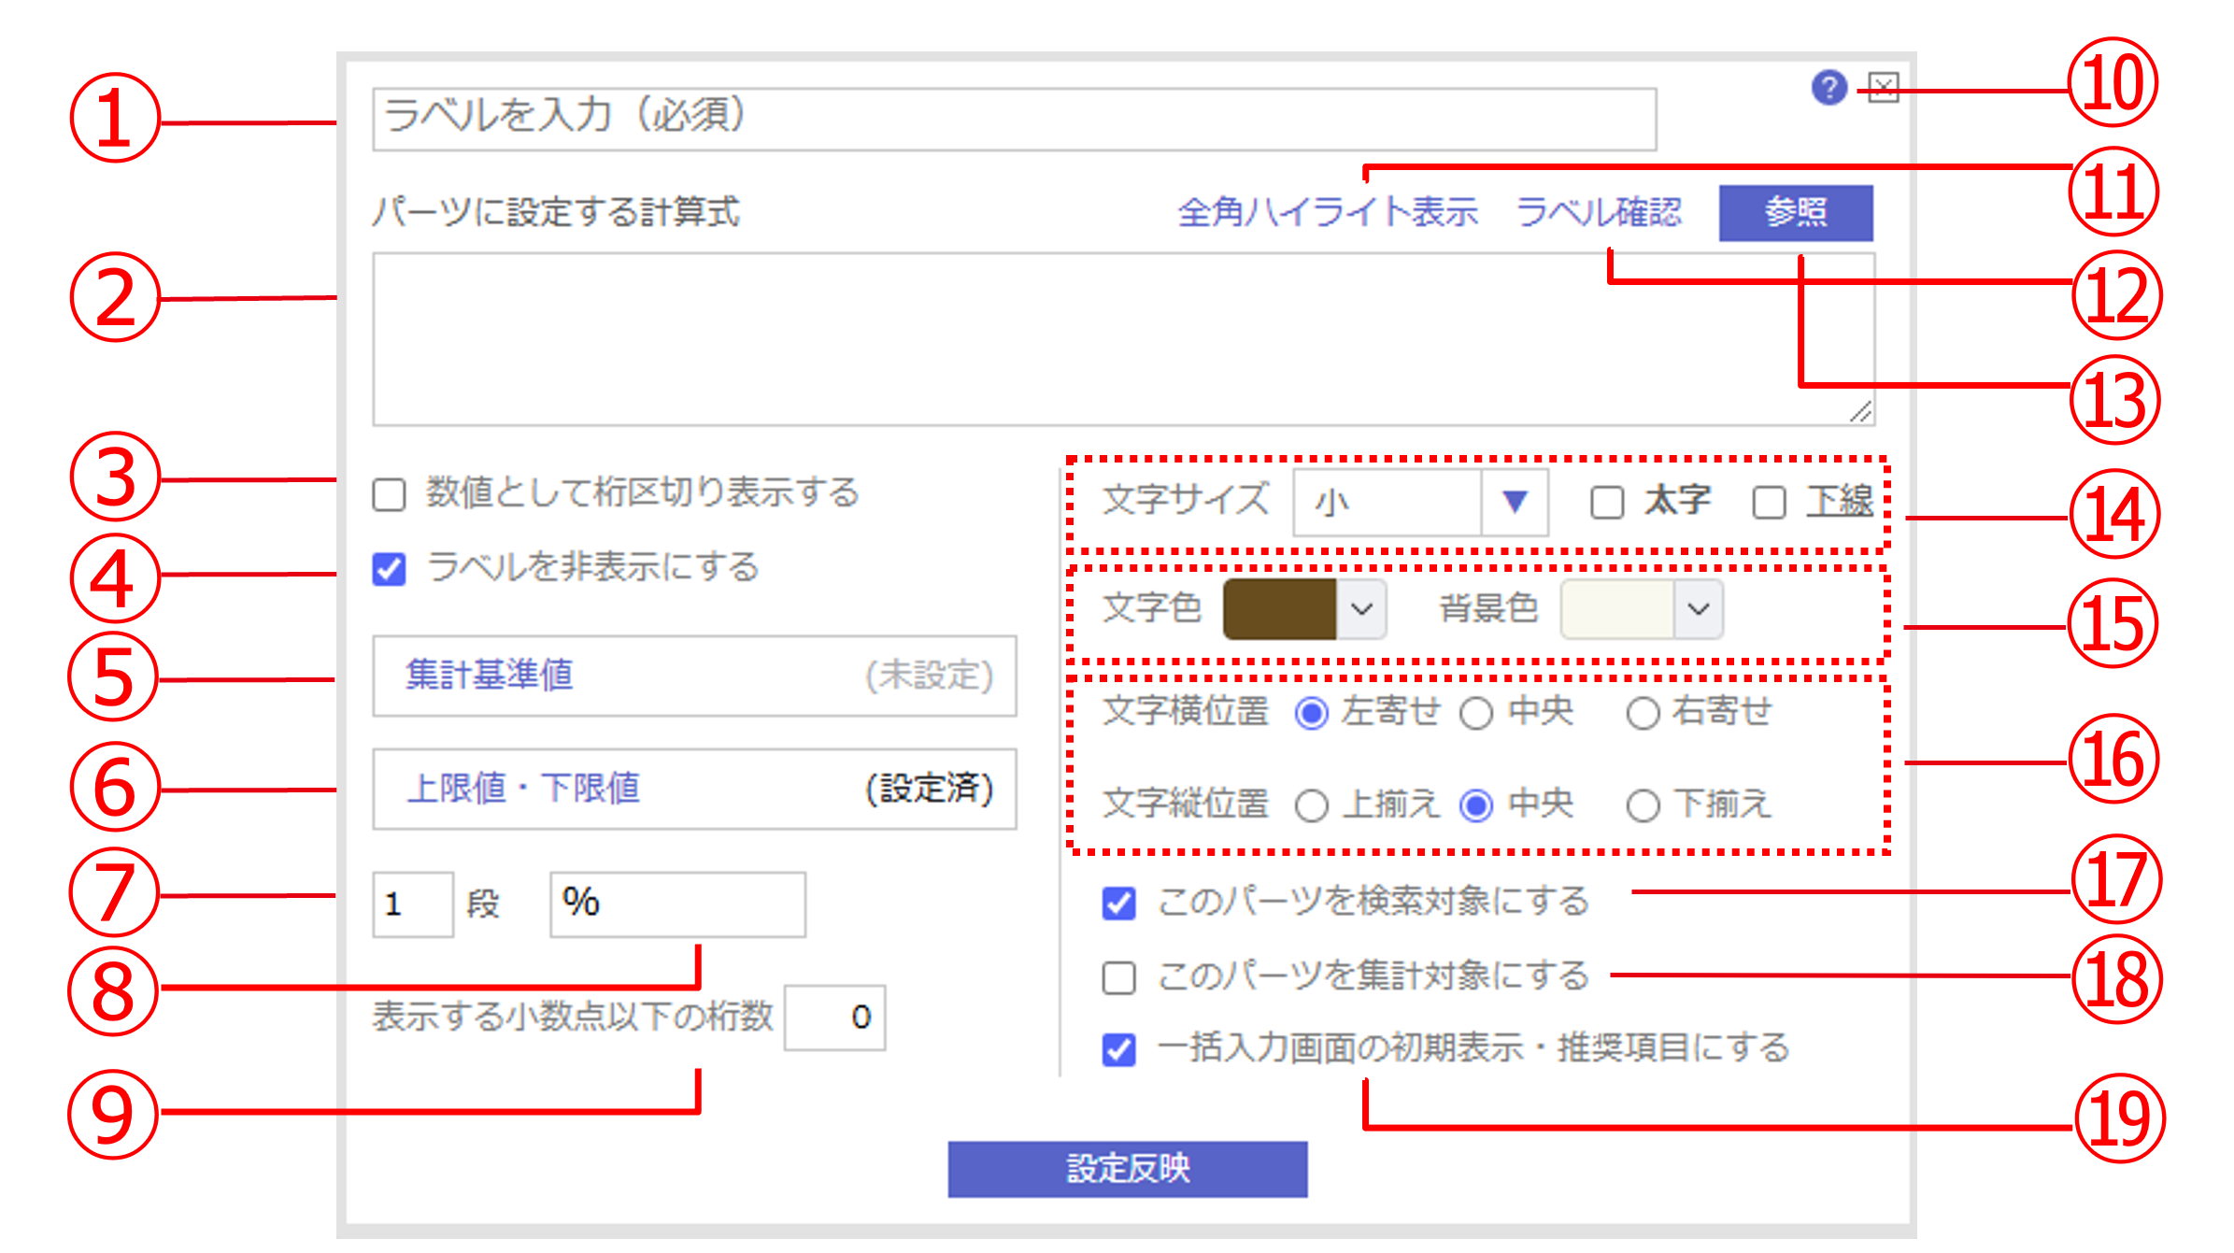Image resolution: width=2234 pixels, height=1253 pixels.
Task: Enable 数値として桁区切り表示する checkbox
Action: click(390, 494)
